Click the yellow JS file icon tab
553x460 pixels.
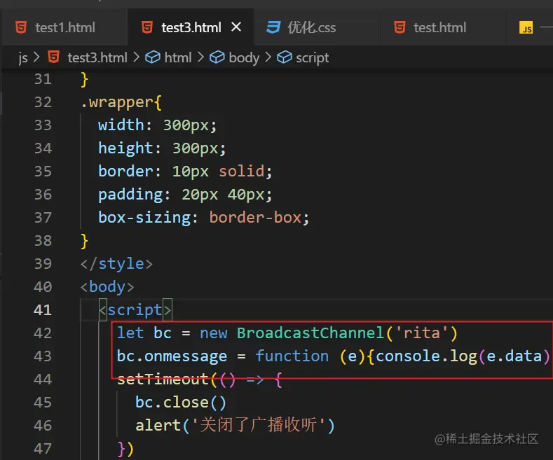coord(526,28)
